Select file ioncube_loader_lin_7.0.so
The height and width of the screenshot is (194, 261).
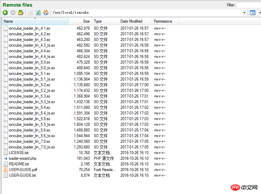(x=29, y=141)
